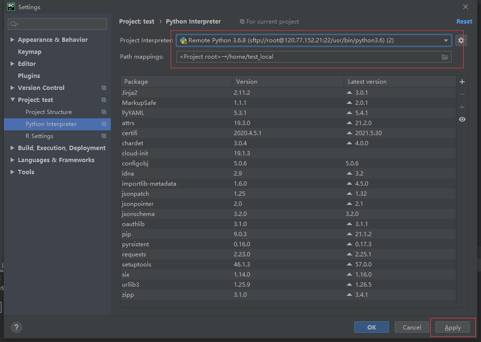Click the Apply button
Screen dimensions: 481x342
pos(453,327)
